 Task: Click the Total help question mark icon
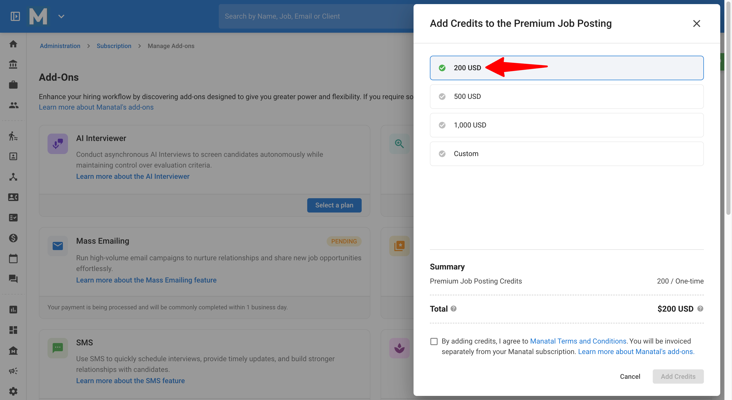point(453,309)
